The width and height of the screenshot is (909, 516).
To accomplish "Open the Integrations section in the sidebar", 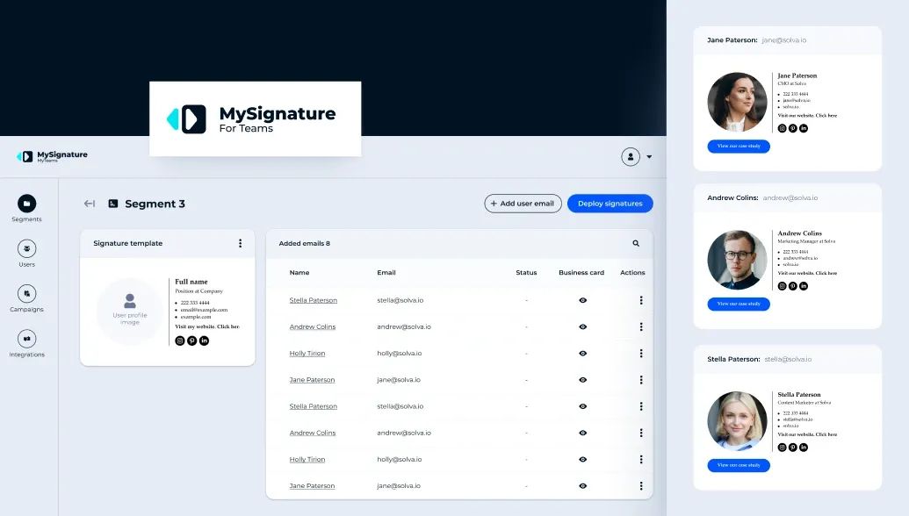I will pyautogui.click(x=26, y=344).
